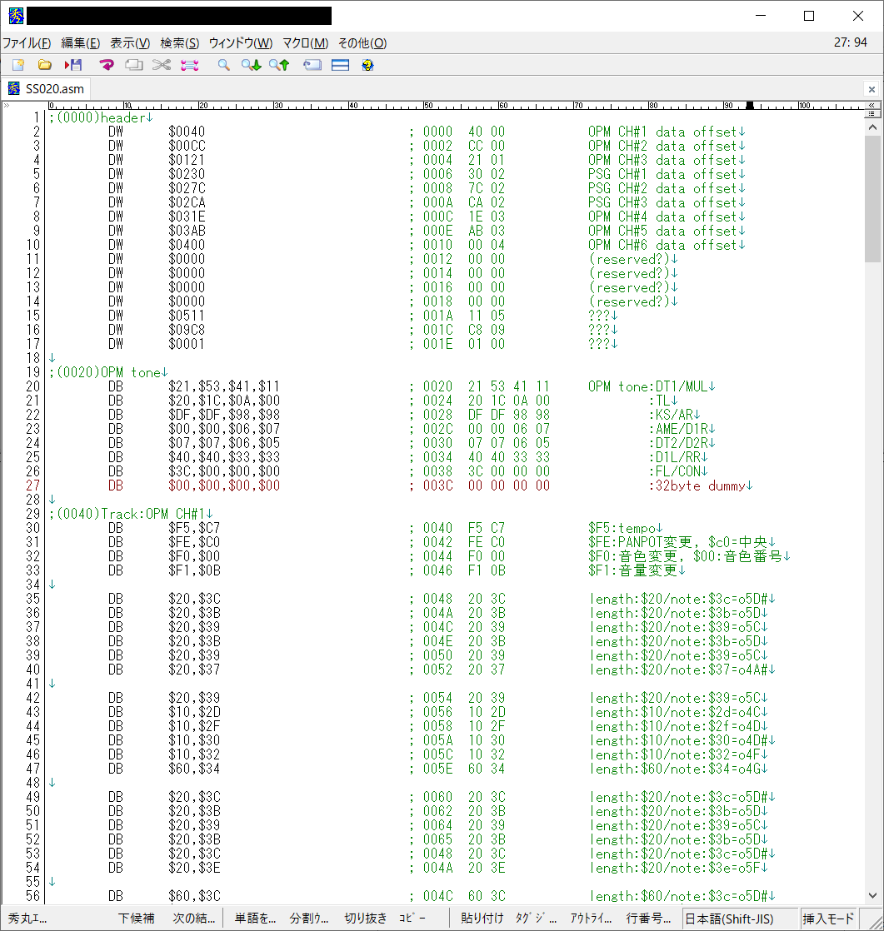
Task: Open the ファイル(F) menu
Action: pyautogui.click(x=27, y=42)
